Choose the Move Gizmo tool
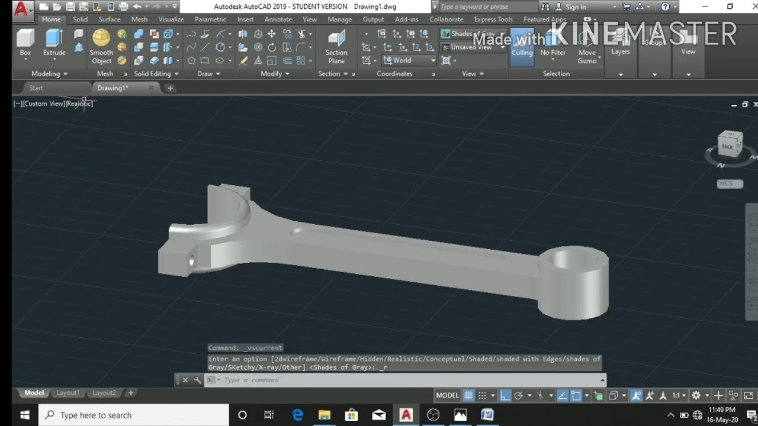 pos(587,47)
